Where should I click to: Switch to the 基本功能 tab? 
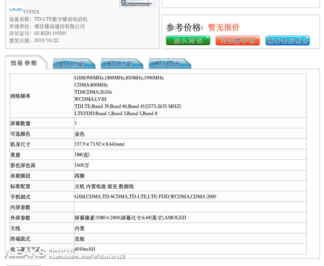point(72,64)
